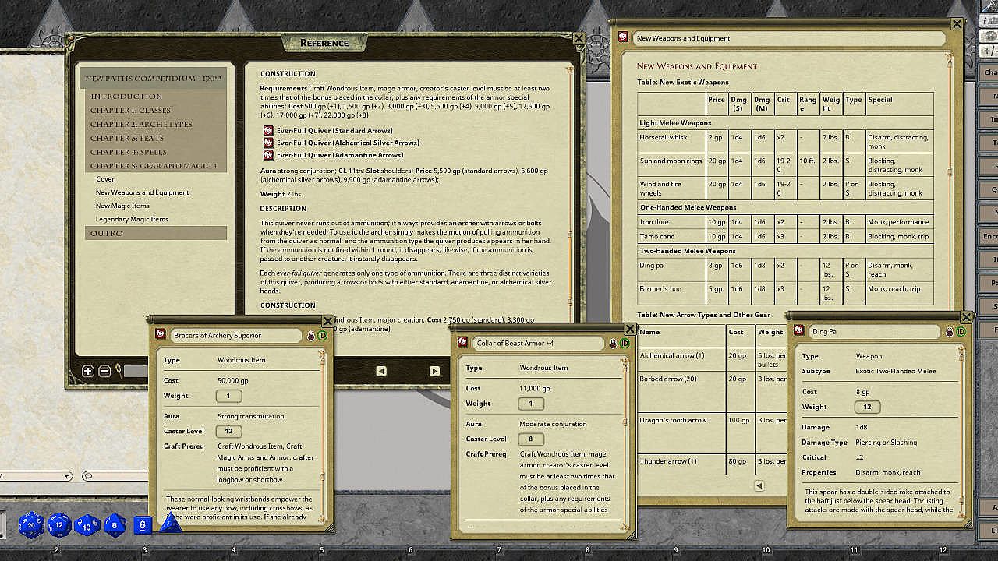Edit Bracers of Archery caster level value

tap(228, 431)
